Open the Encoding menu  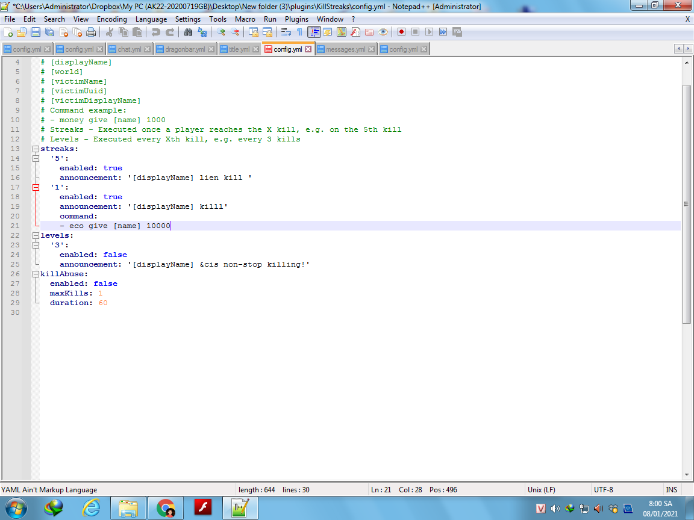click(x=111, y=19)
